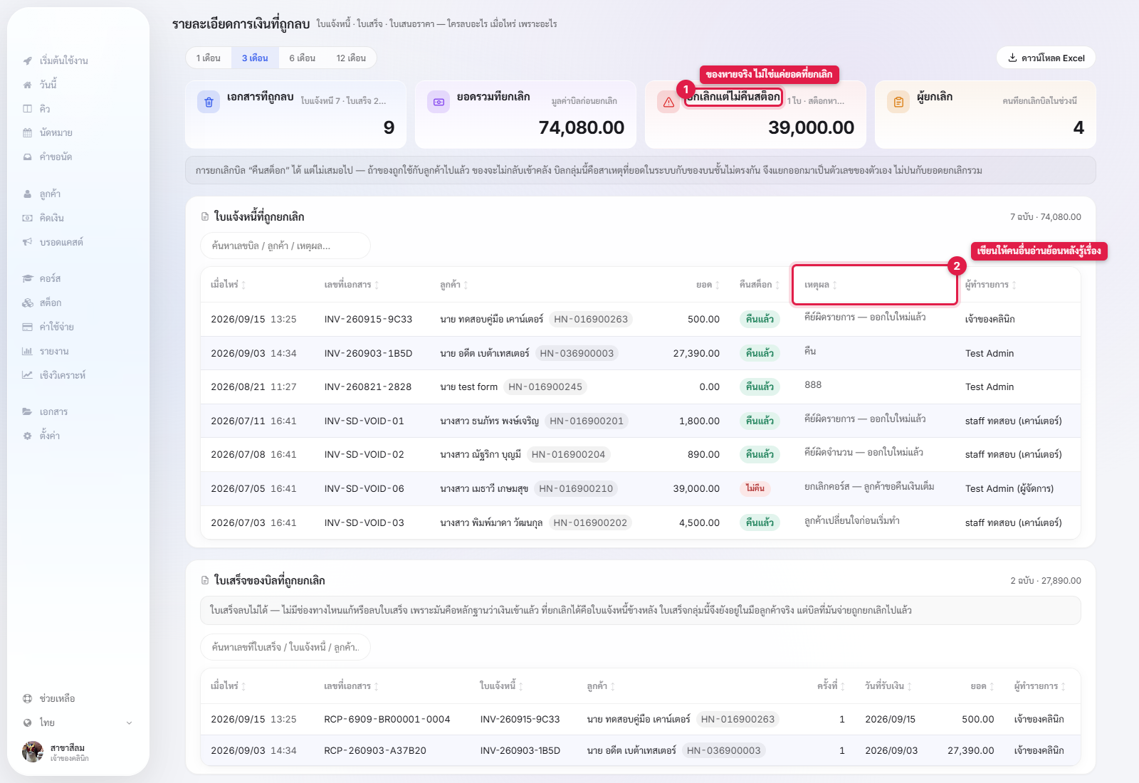Sort receipts by วันที่รับเงิน column

[x=888, y=686]
